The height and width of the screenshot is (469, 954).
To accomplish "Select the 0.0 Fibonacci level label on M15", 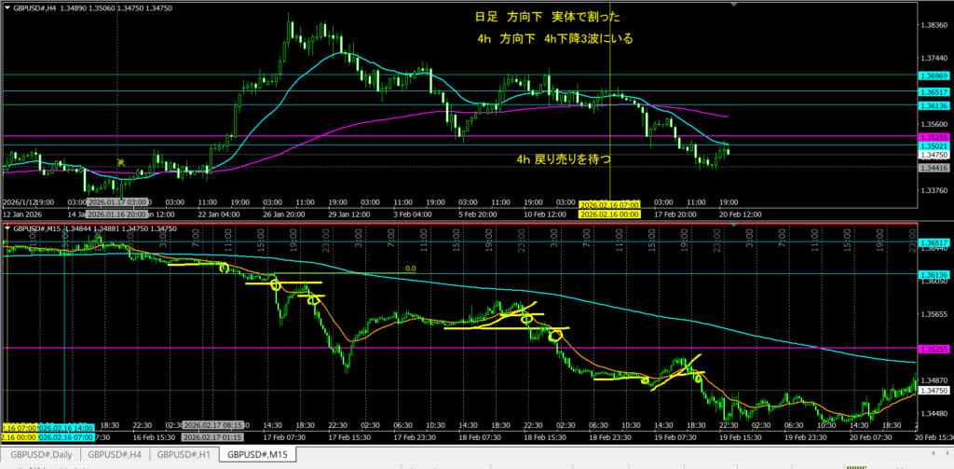I will pyautogui.click(x=409, y=269).
